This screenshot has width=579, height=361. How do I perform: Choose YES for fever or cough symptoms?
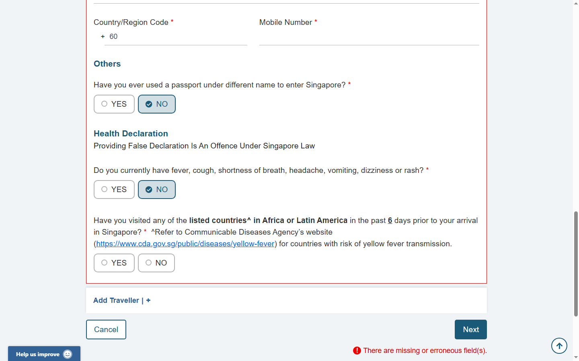pos(114,190)
